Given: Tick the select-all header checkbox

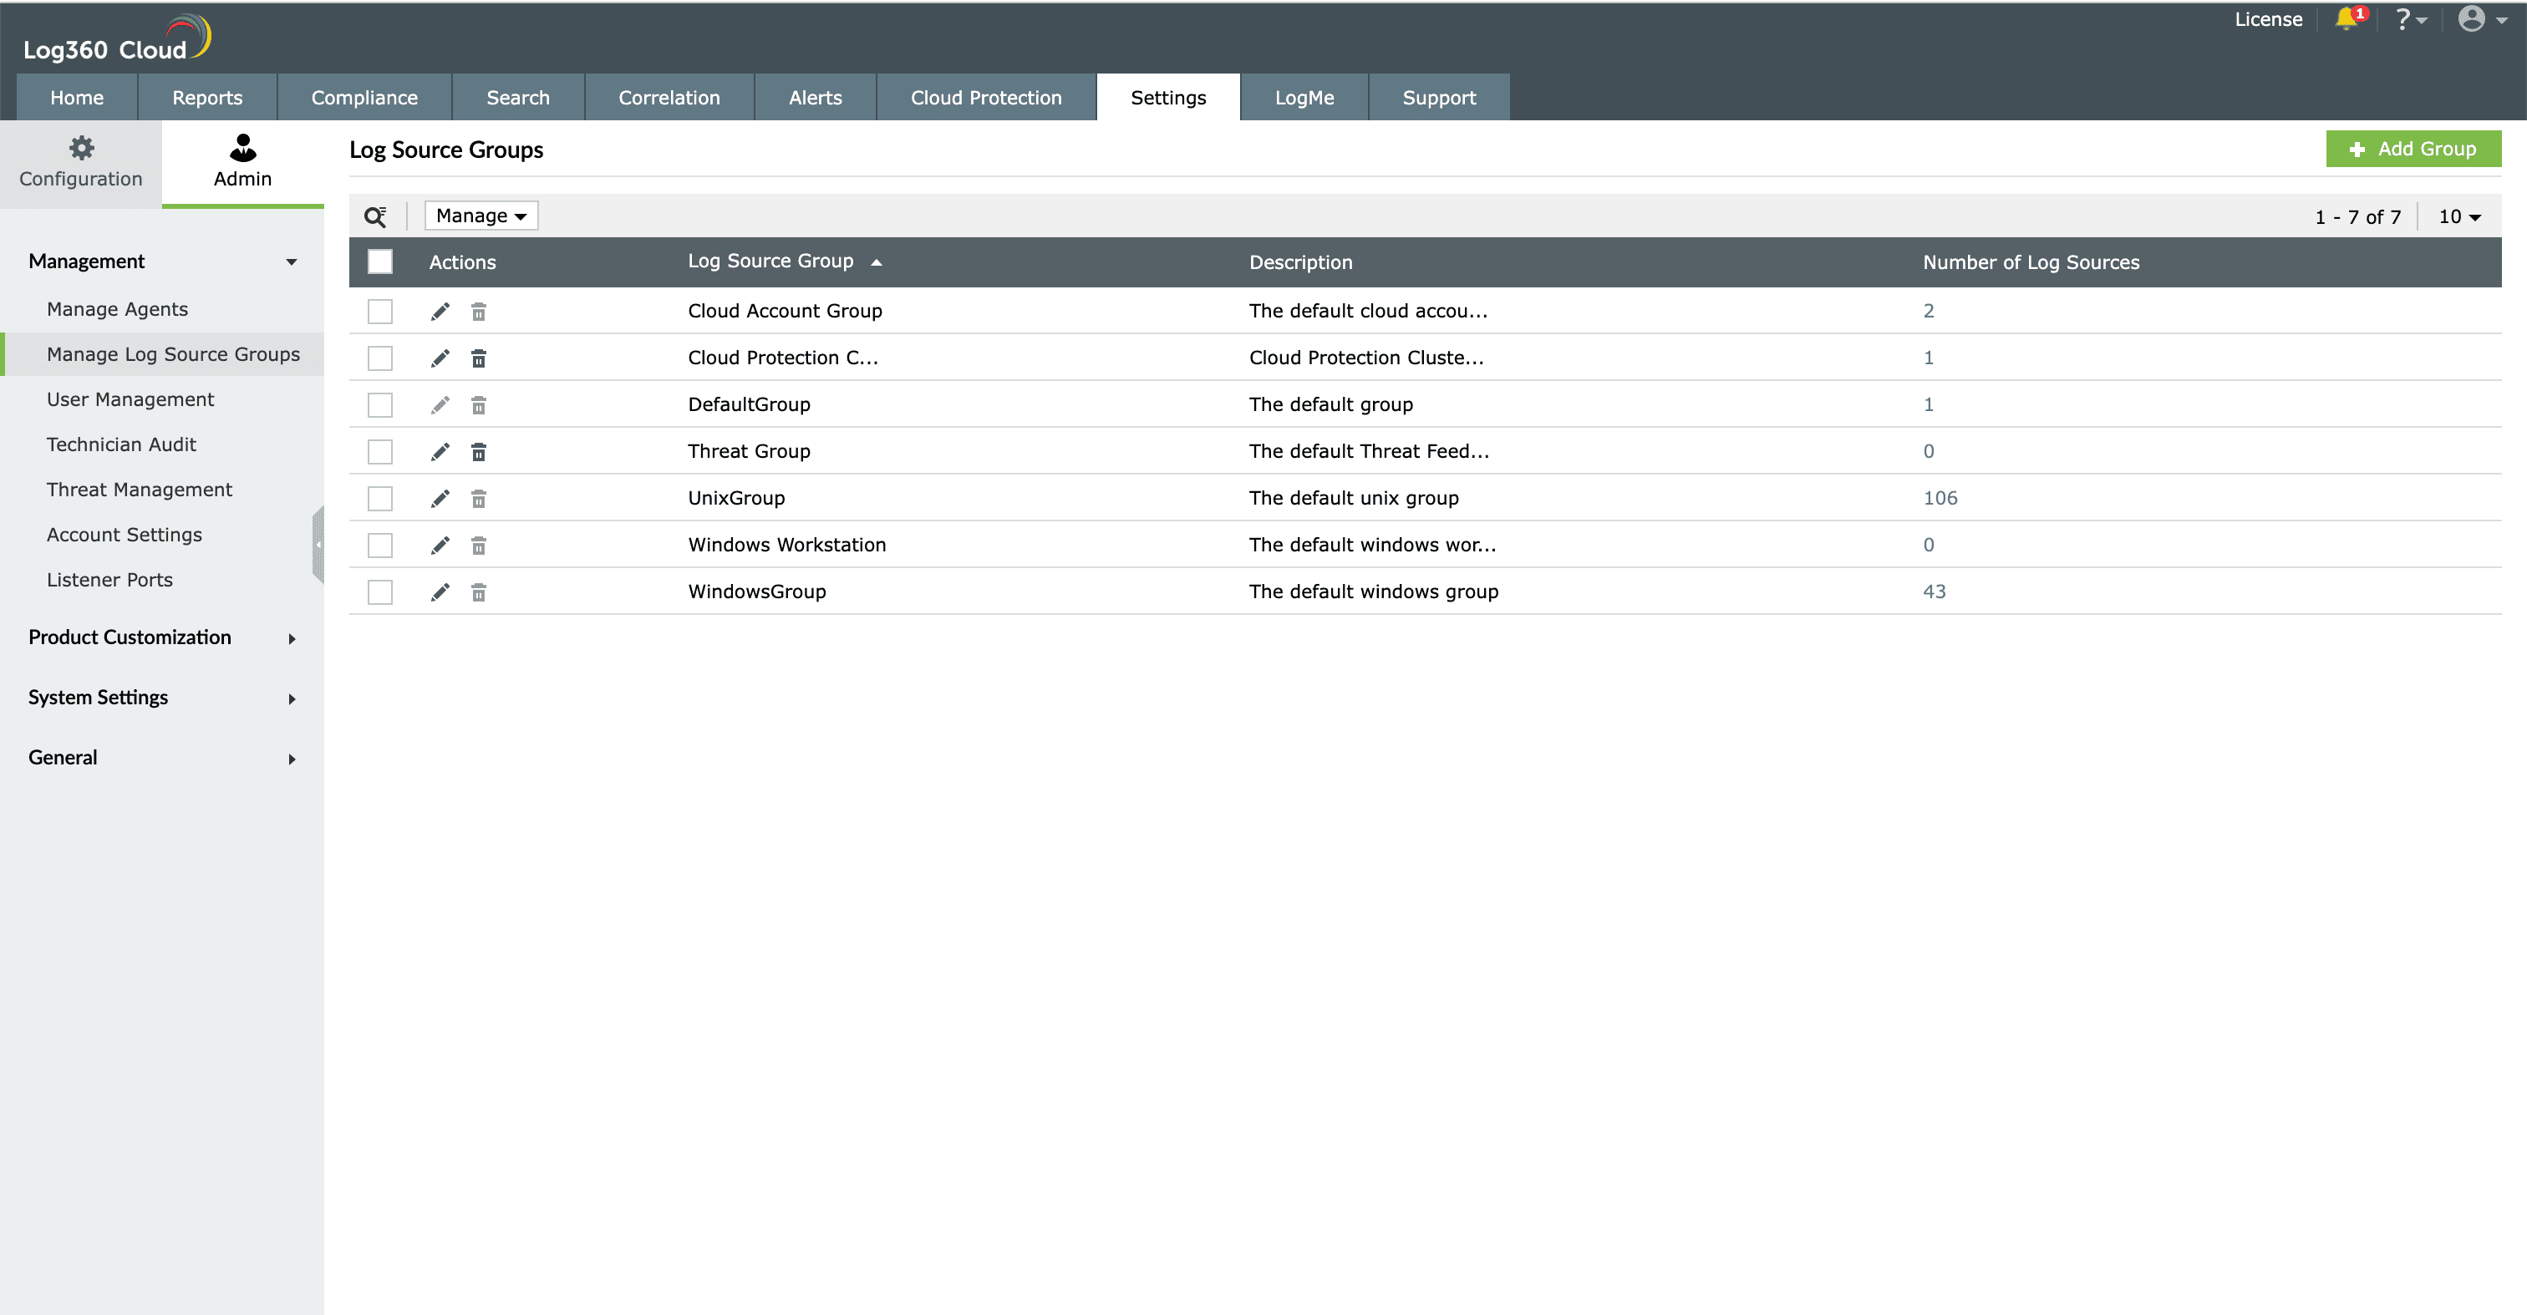Looking at the screenshot, I should click(x=379, y=261).
